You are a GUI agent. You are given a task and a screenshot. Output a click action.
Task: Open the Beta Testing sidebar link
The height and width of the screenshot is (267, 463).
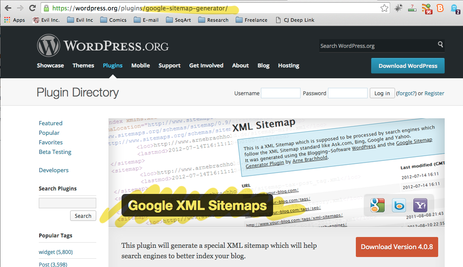coord(55,152)
